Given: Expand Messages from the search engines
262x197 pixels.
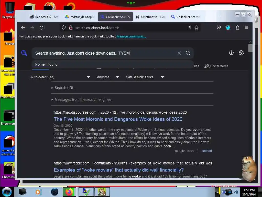Looking at the screenshot, I should (81, 100).
